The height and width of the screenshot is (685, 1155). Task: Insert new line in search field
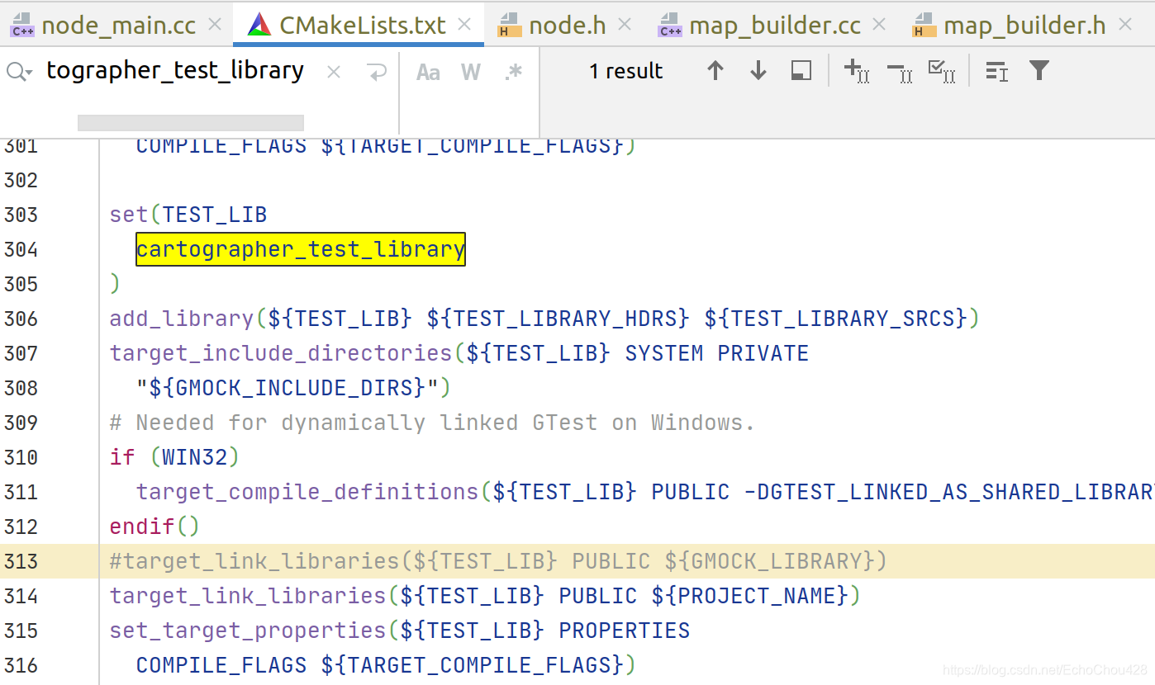(x=377, y=73)
